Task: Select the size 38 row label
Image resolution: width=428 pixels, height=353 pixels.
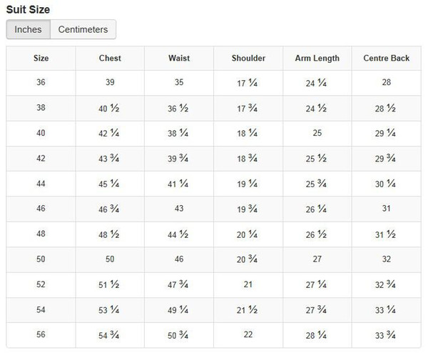Action: (x=41, y=107)
